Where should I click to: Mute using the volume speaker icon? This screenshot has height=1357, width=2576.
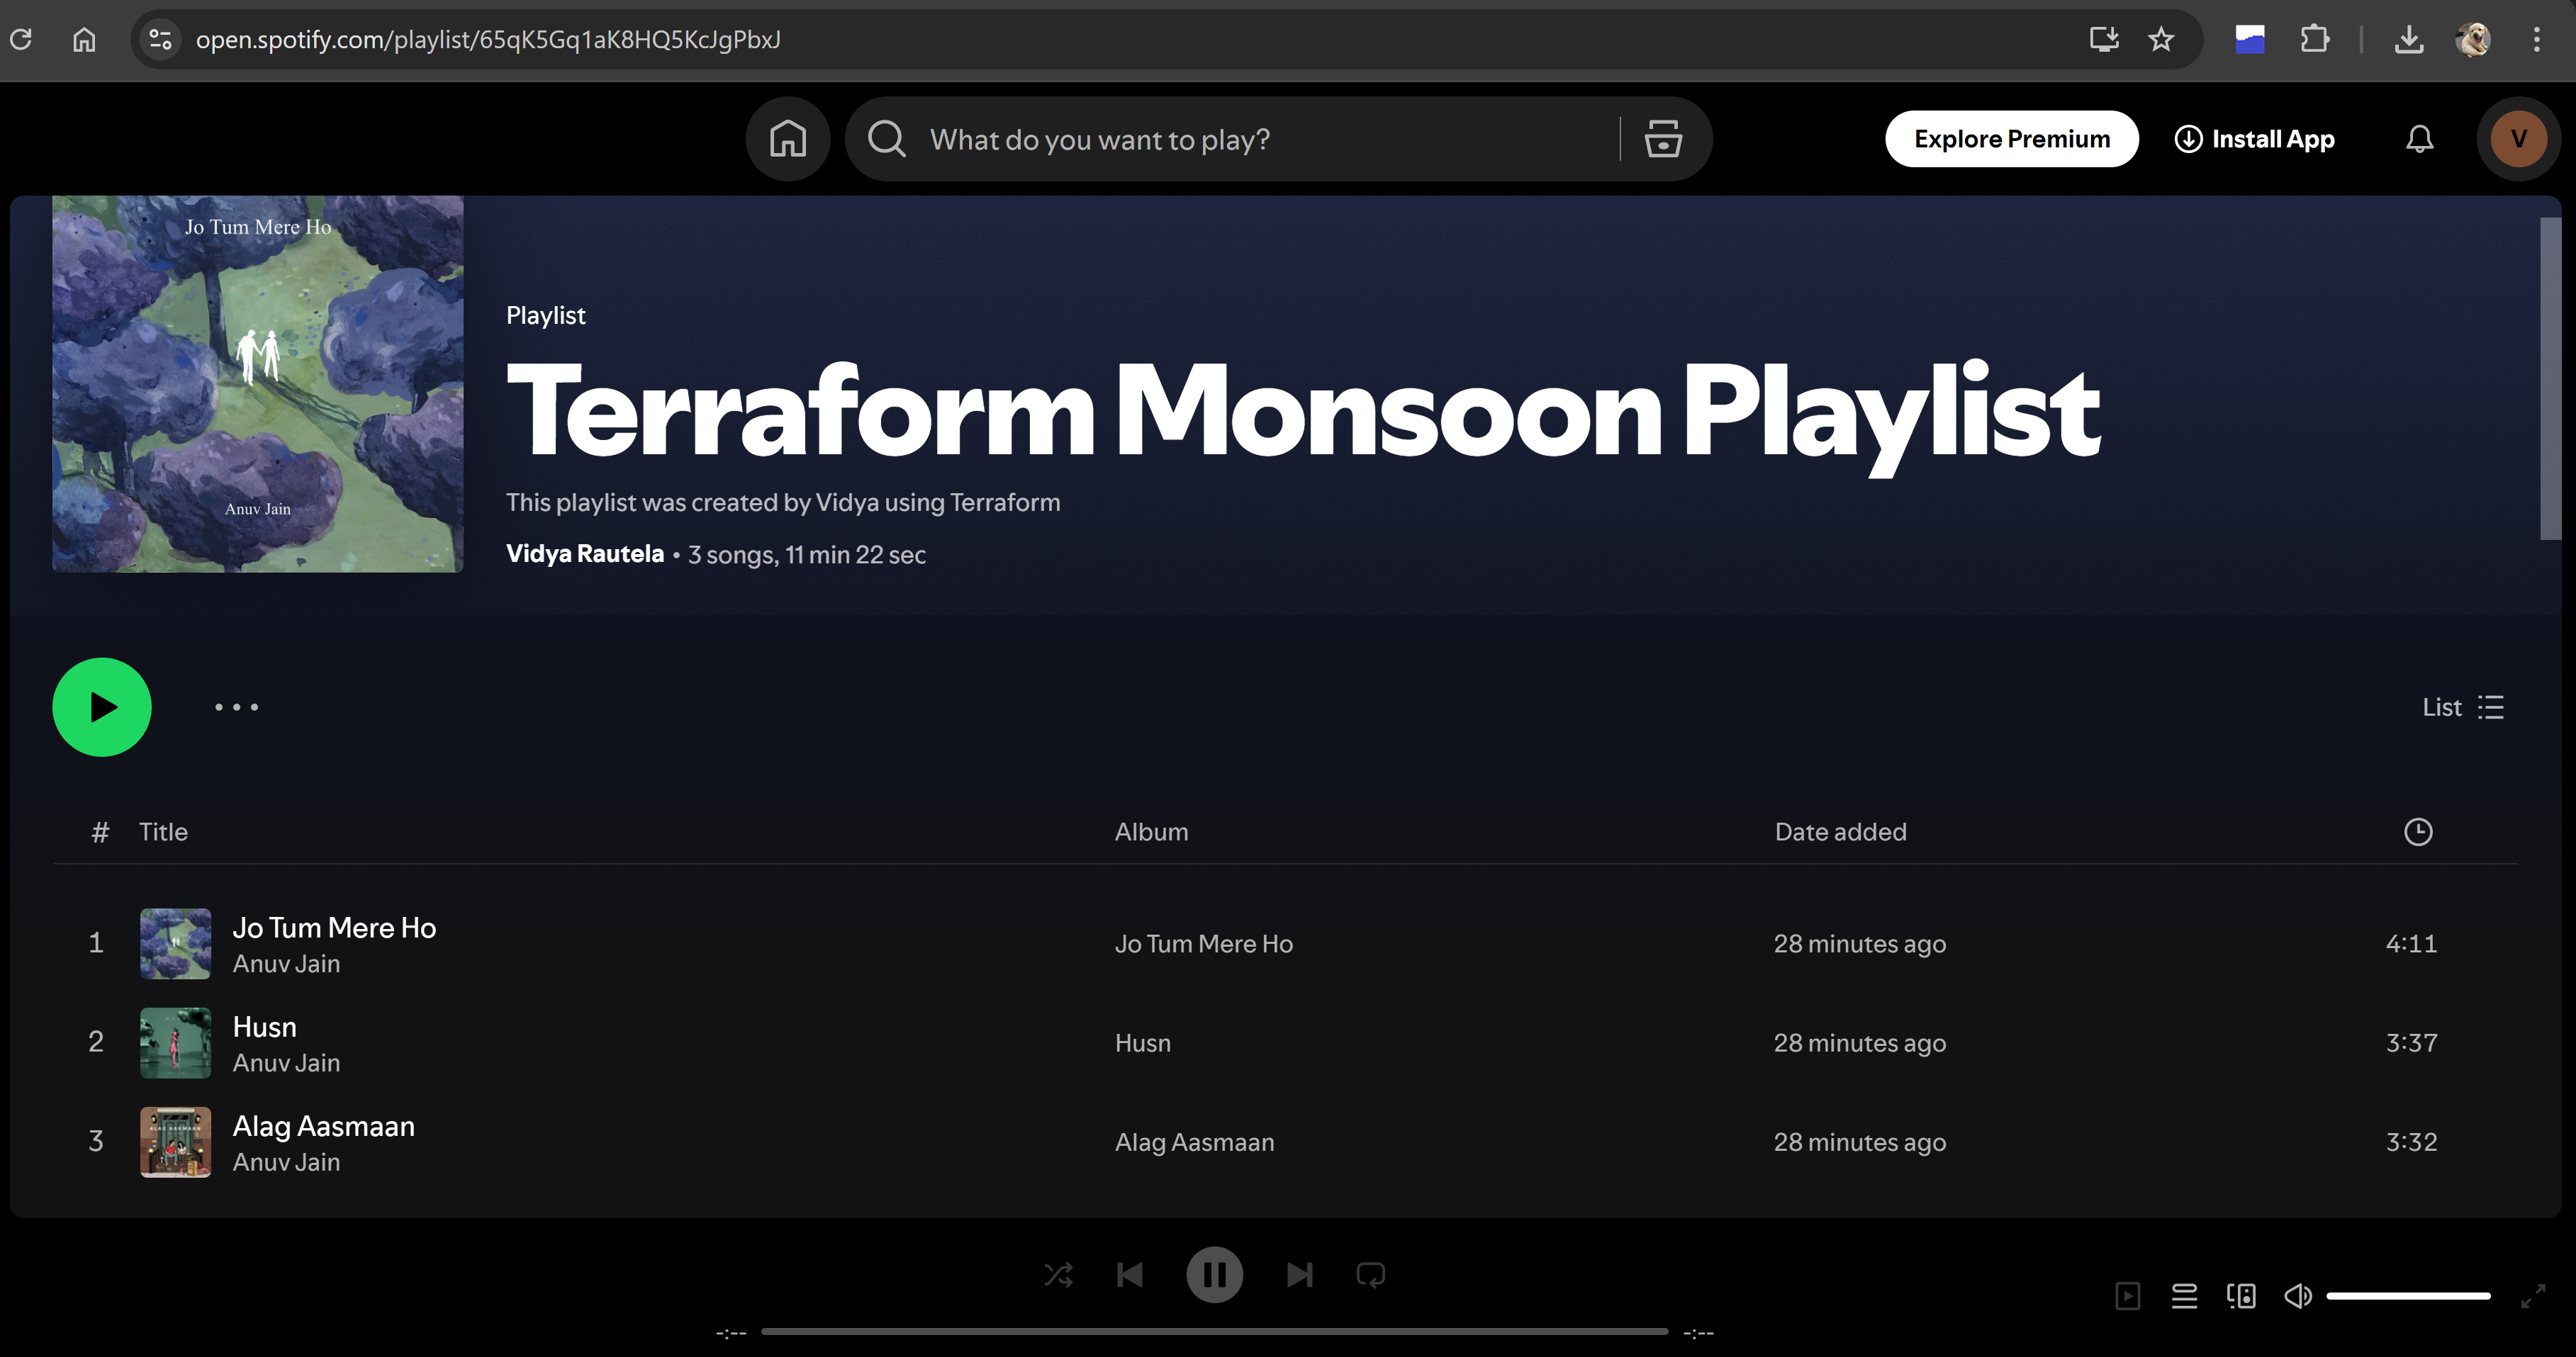(2297, 1296)
